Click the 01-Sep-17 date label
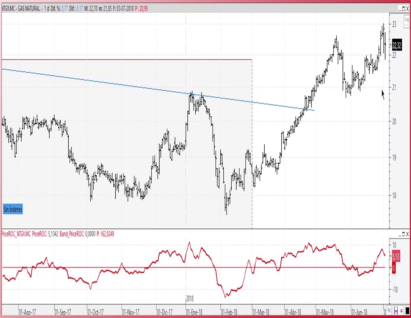This screenshot has width=411, height=318. [63, 312]
